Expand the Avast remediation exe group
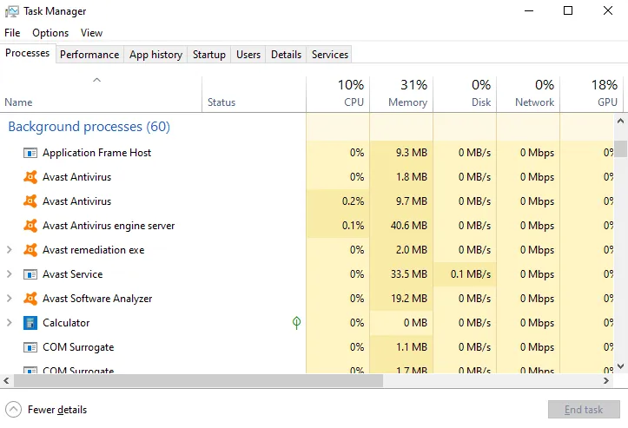Image resolution: width=628 pixels, height=428 pixels. point(10,250)
